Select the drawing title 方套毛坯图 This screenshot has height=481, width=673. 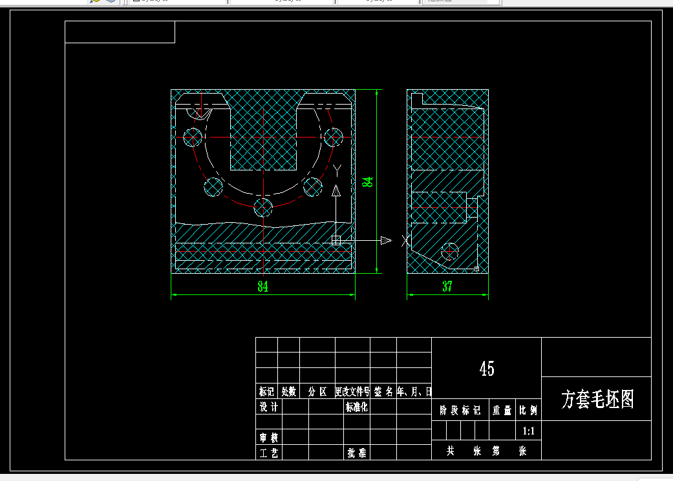point(597,399)
